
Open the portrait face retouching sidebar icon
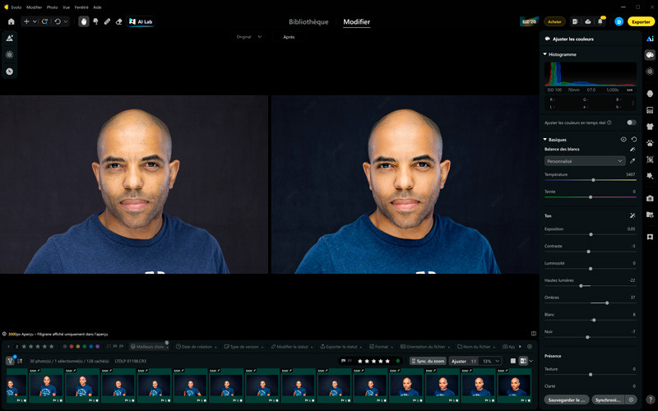(650, 94)
